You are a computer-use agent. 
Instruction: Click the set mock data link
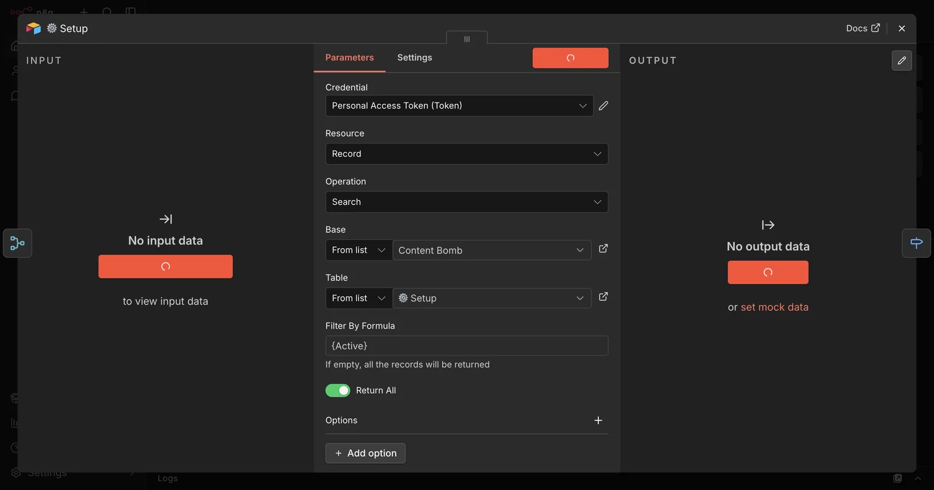[x=775, y=307]
